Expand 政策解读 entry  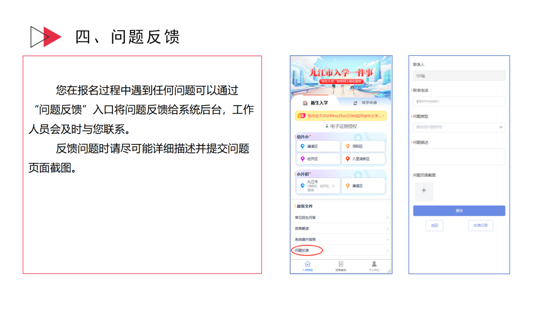(x=340, y=229)
